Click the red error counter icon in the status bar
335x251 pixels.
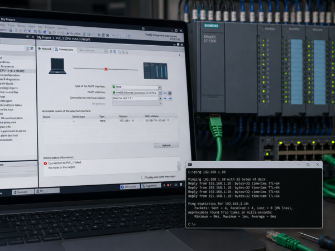[169, 185]
